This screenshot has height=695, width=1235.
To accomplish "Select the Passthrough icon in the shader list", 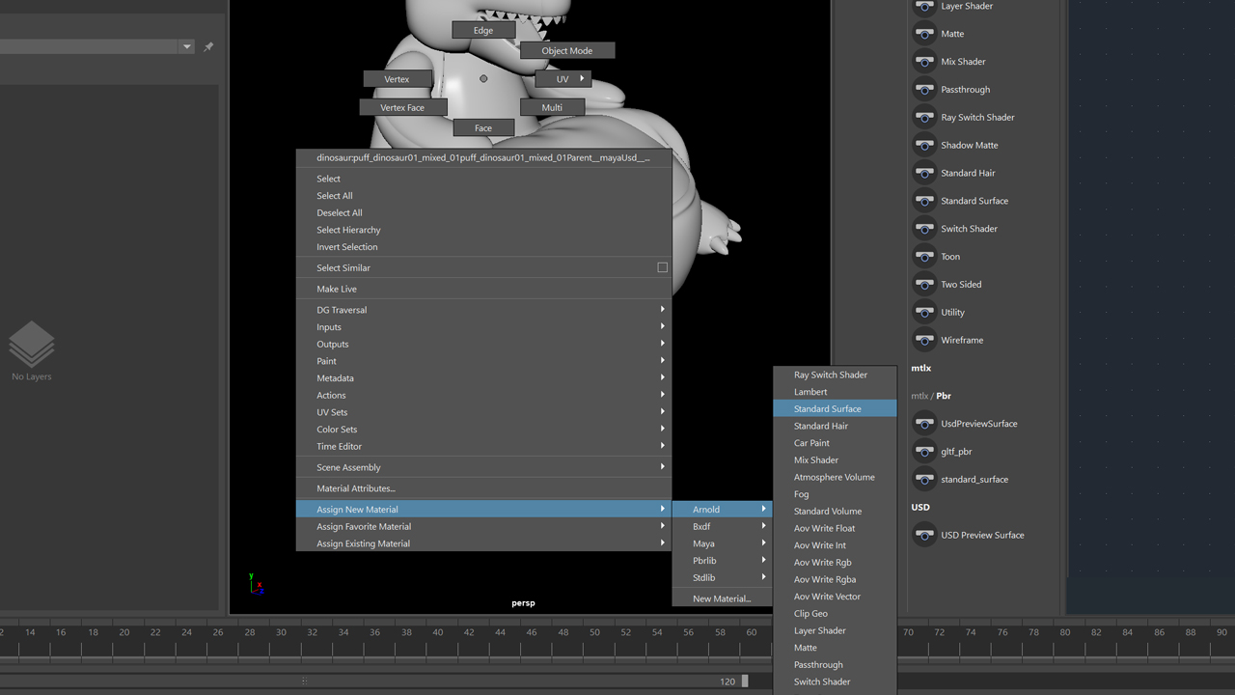I will pos(924,90).
